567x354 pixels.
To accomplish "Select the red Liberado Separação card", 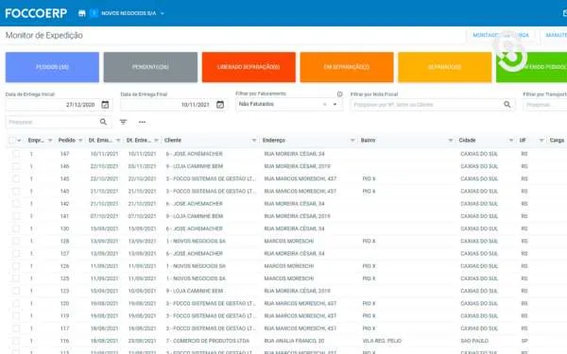I will coord(249,67).
